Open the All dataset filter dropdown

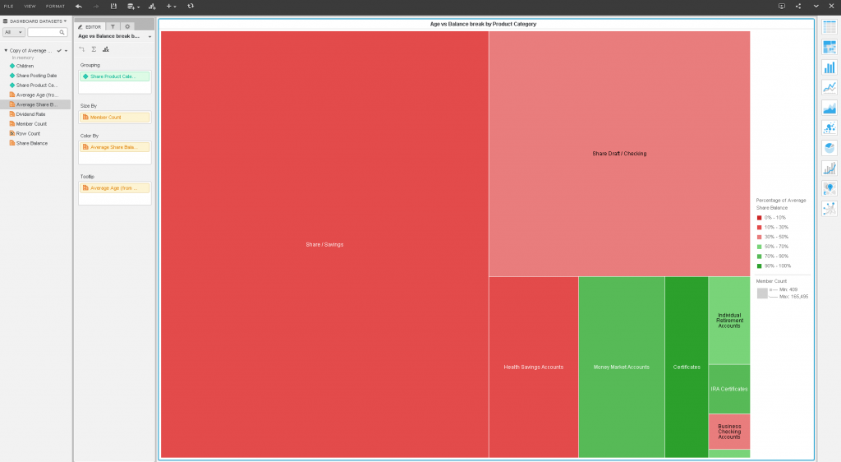click(x=14, y=32)
